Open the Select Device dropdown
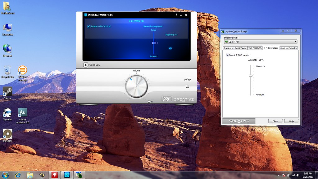The image size is (318, 179). (261, 42)
